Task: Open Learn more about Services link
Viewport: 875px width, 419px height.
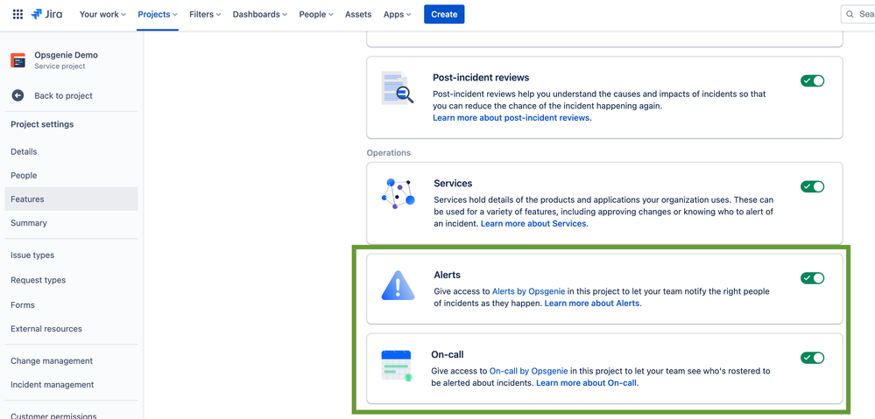Action: 533,223
